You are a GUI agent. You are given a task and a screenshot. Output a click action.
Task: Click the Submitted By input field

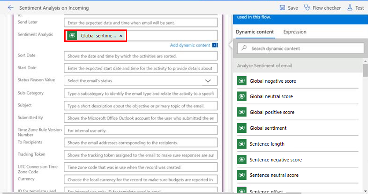140,118
